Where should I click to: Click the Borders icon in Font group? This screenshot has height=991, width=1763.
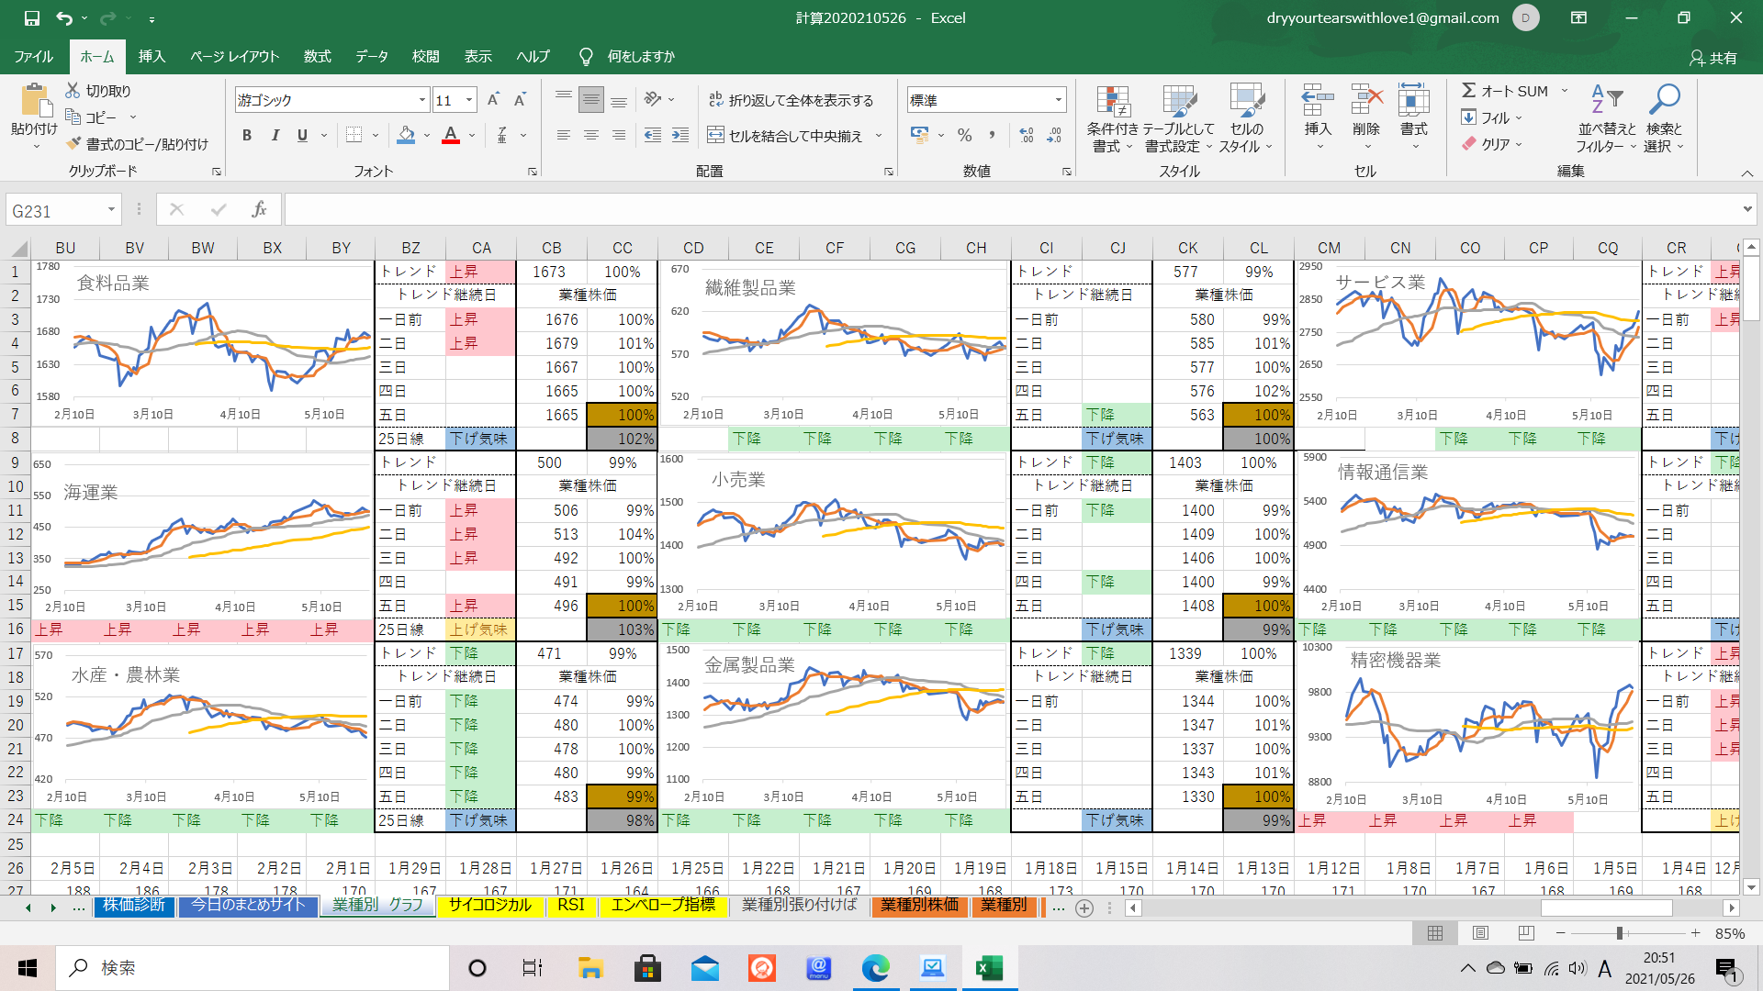coord(354,136)
